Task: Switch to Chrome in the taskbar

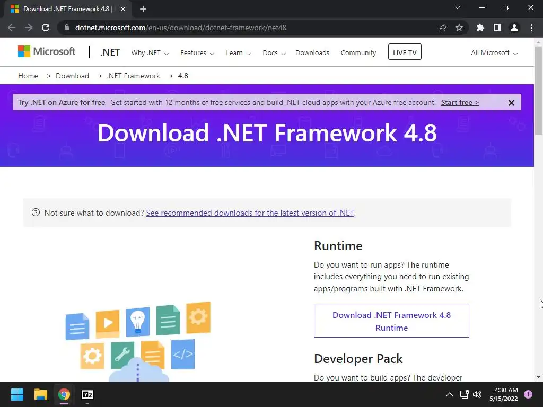Action: 64,394
